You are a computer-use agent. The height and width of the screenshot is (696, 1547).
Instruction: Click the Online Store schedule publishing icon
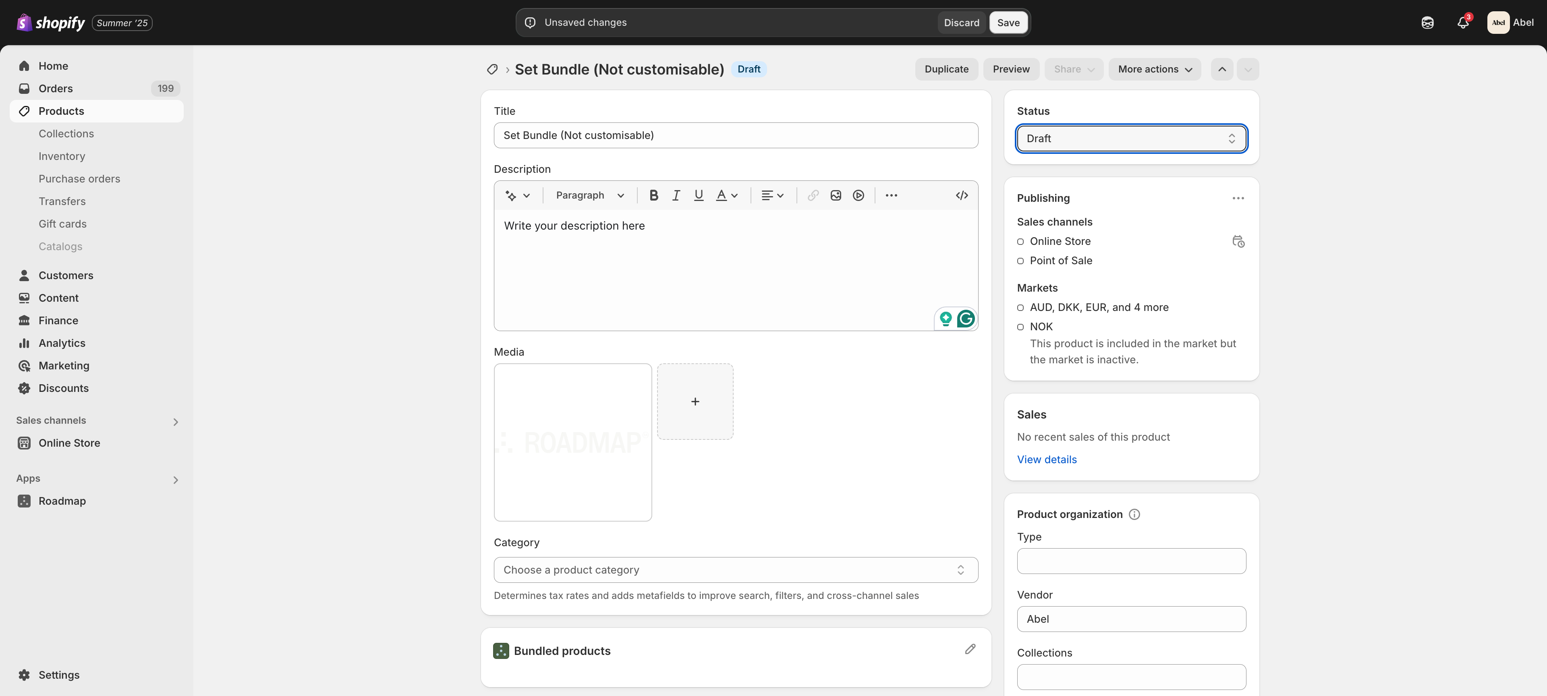(x=1238, y=241)
